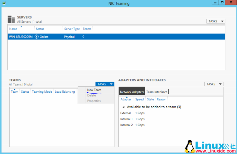Click the Online status icon for WIN-87LJB0205MI
Screen dimensions: 237x154
coord(37,37)
